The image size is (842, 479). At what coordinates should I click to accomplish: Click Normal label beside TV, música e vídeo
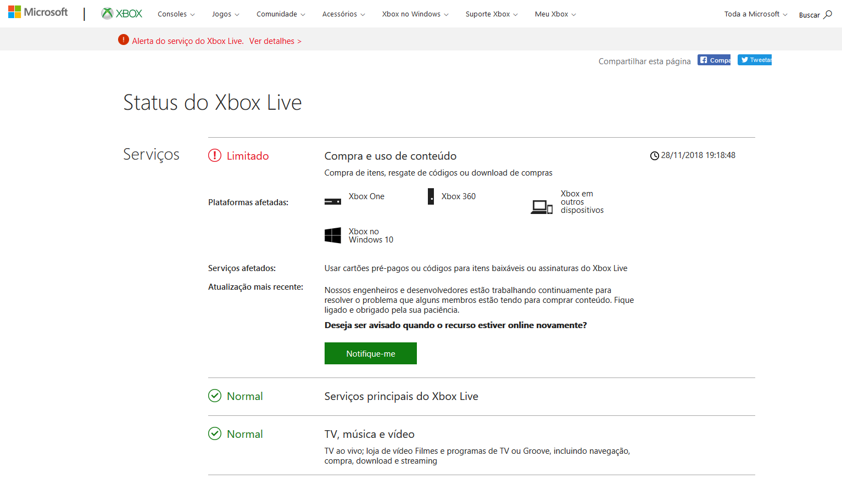click(245, 434)
